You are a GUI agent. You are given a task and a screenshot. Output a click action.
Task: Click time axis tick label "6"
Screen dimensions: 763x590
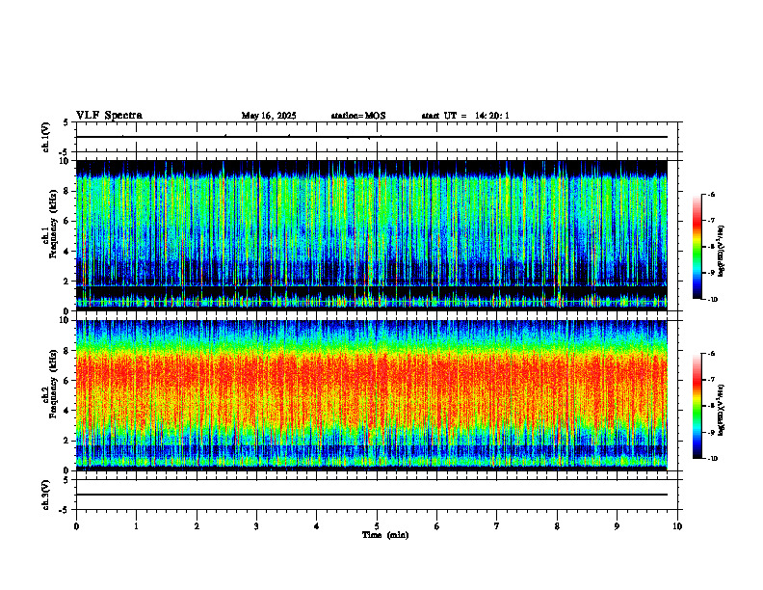click(437, 526)
